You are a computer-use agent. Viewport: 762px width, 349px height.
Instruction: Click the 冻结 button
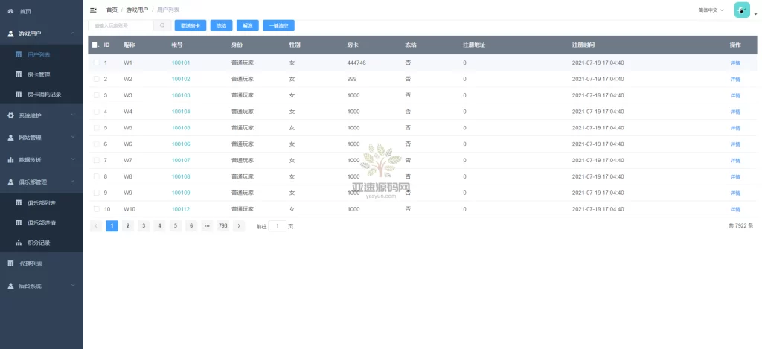pyautogui.click(x=222, y=26)
